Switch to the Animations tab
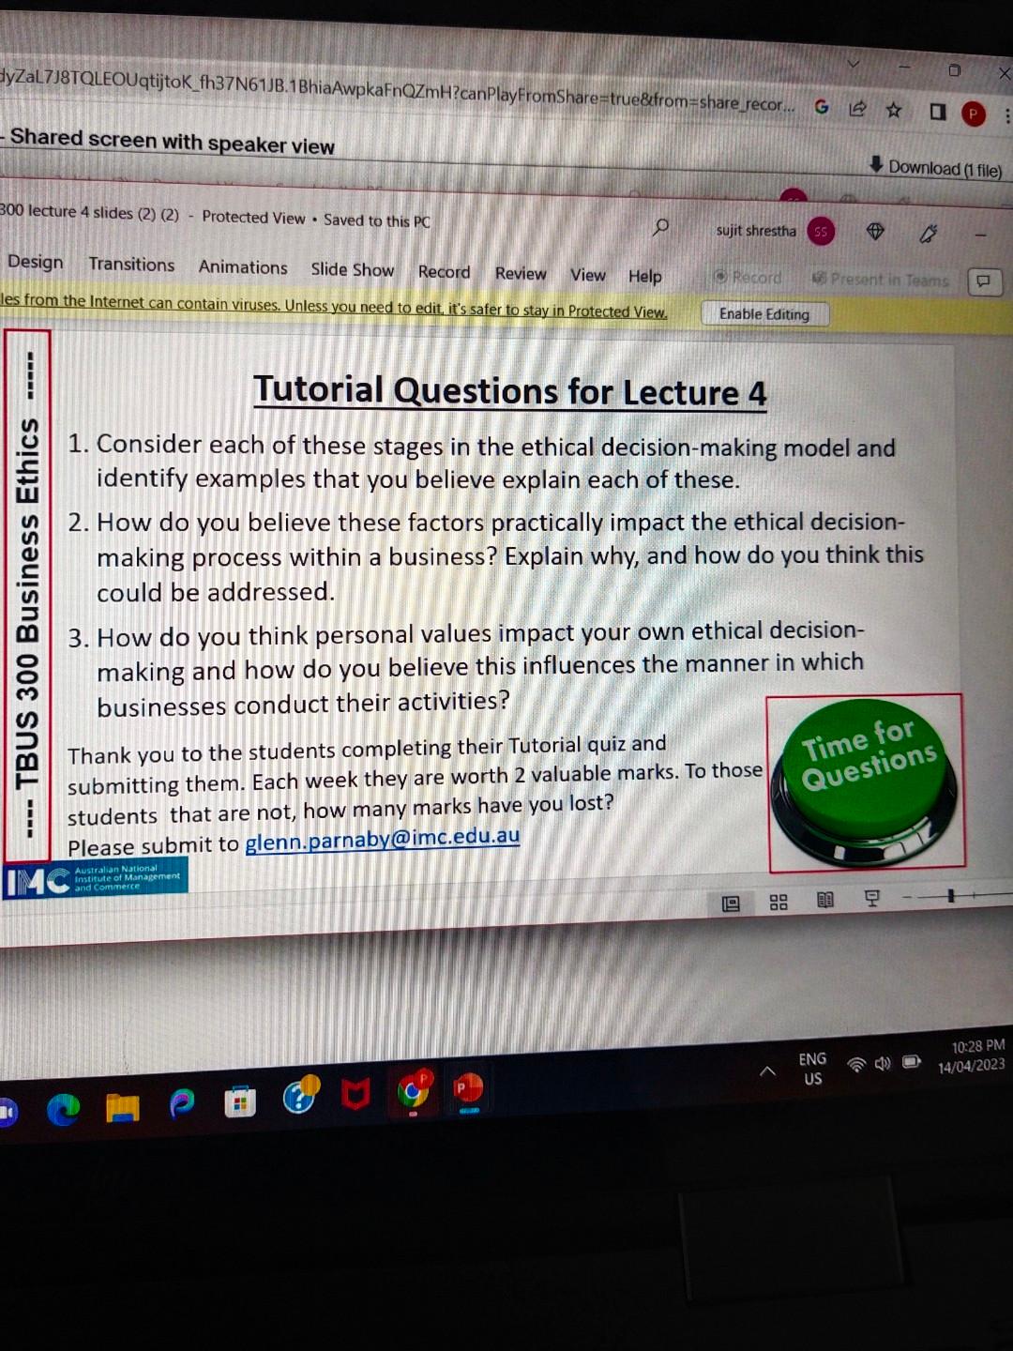The image size is (1013, 1351). tap(243, 267)
